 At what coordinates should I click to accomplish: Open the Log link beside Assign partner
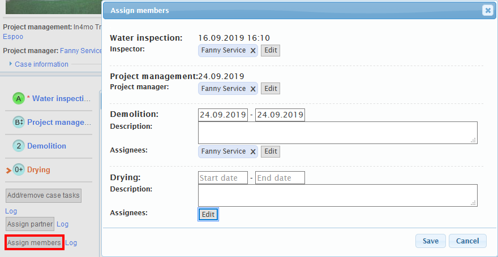coord(63,224)
